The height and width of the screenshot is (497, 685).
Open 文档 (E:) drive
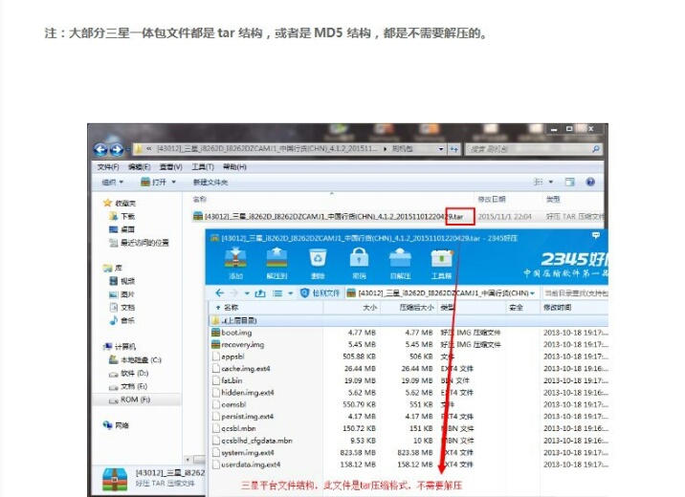tap(128, 386)
